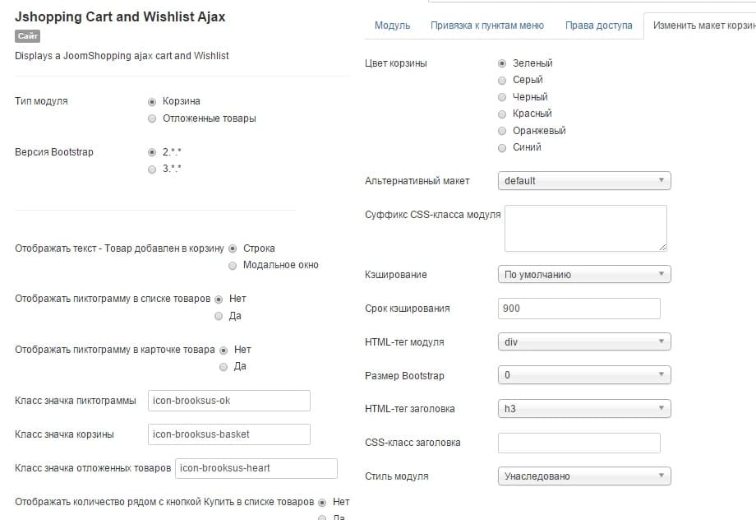Click the Класс значка пиктограммы field

tap(229, 401)
